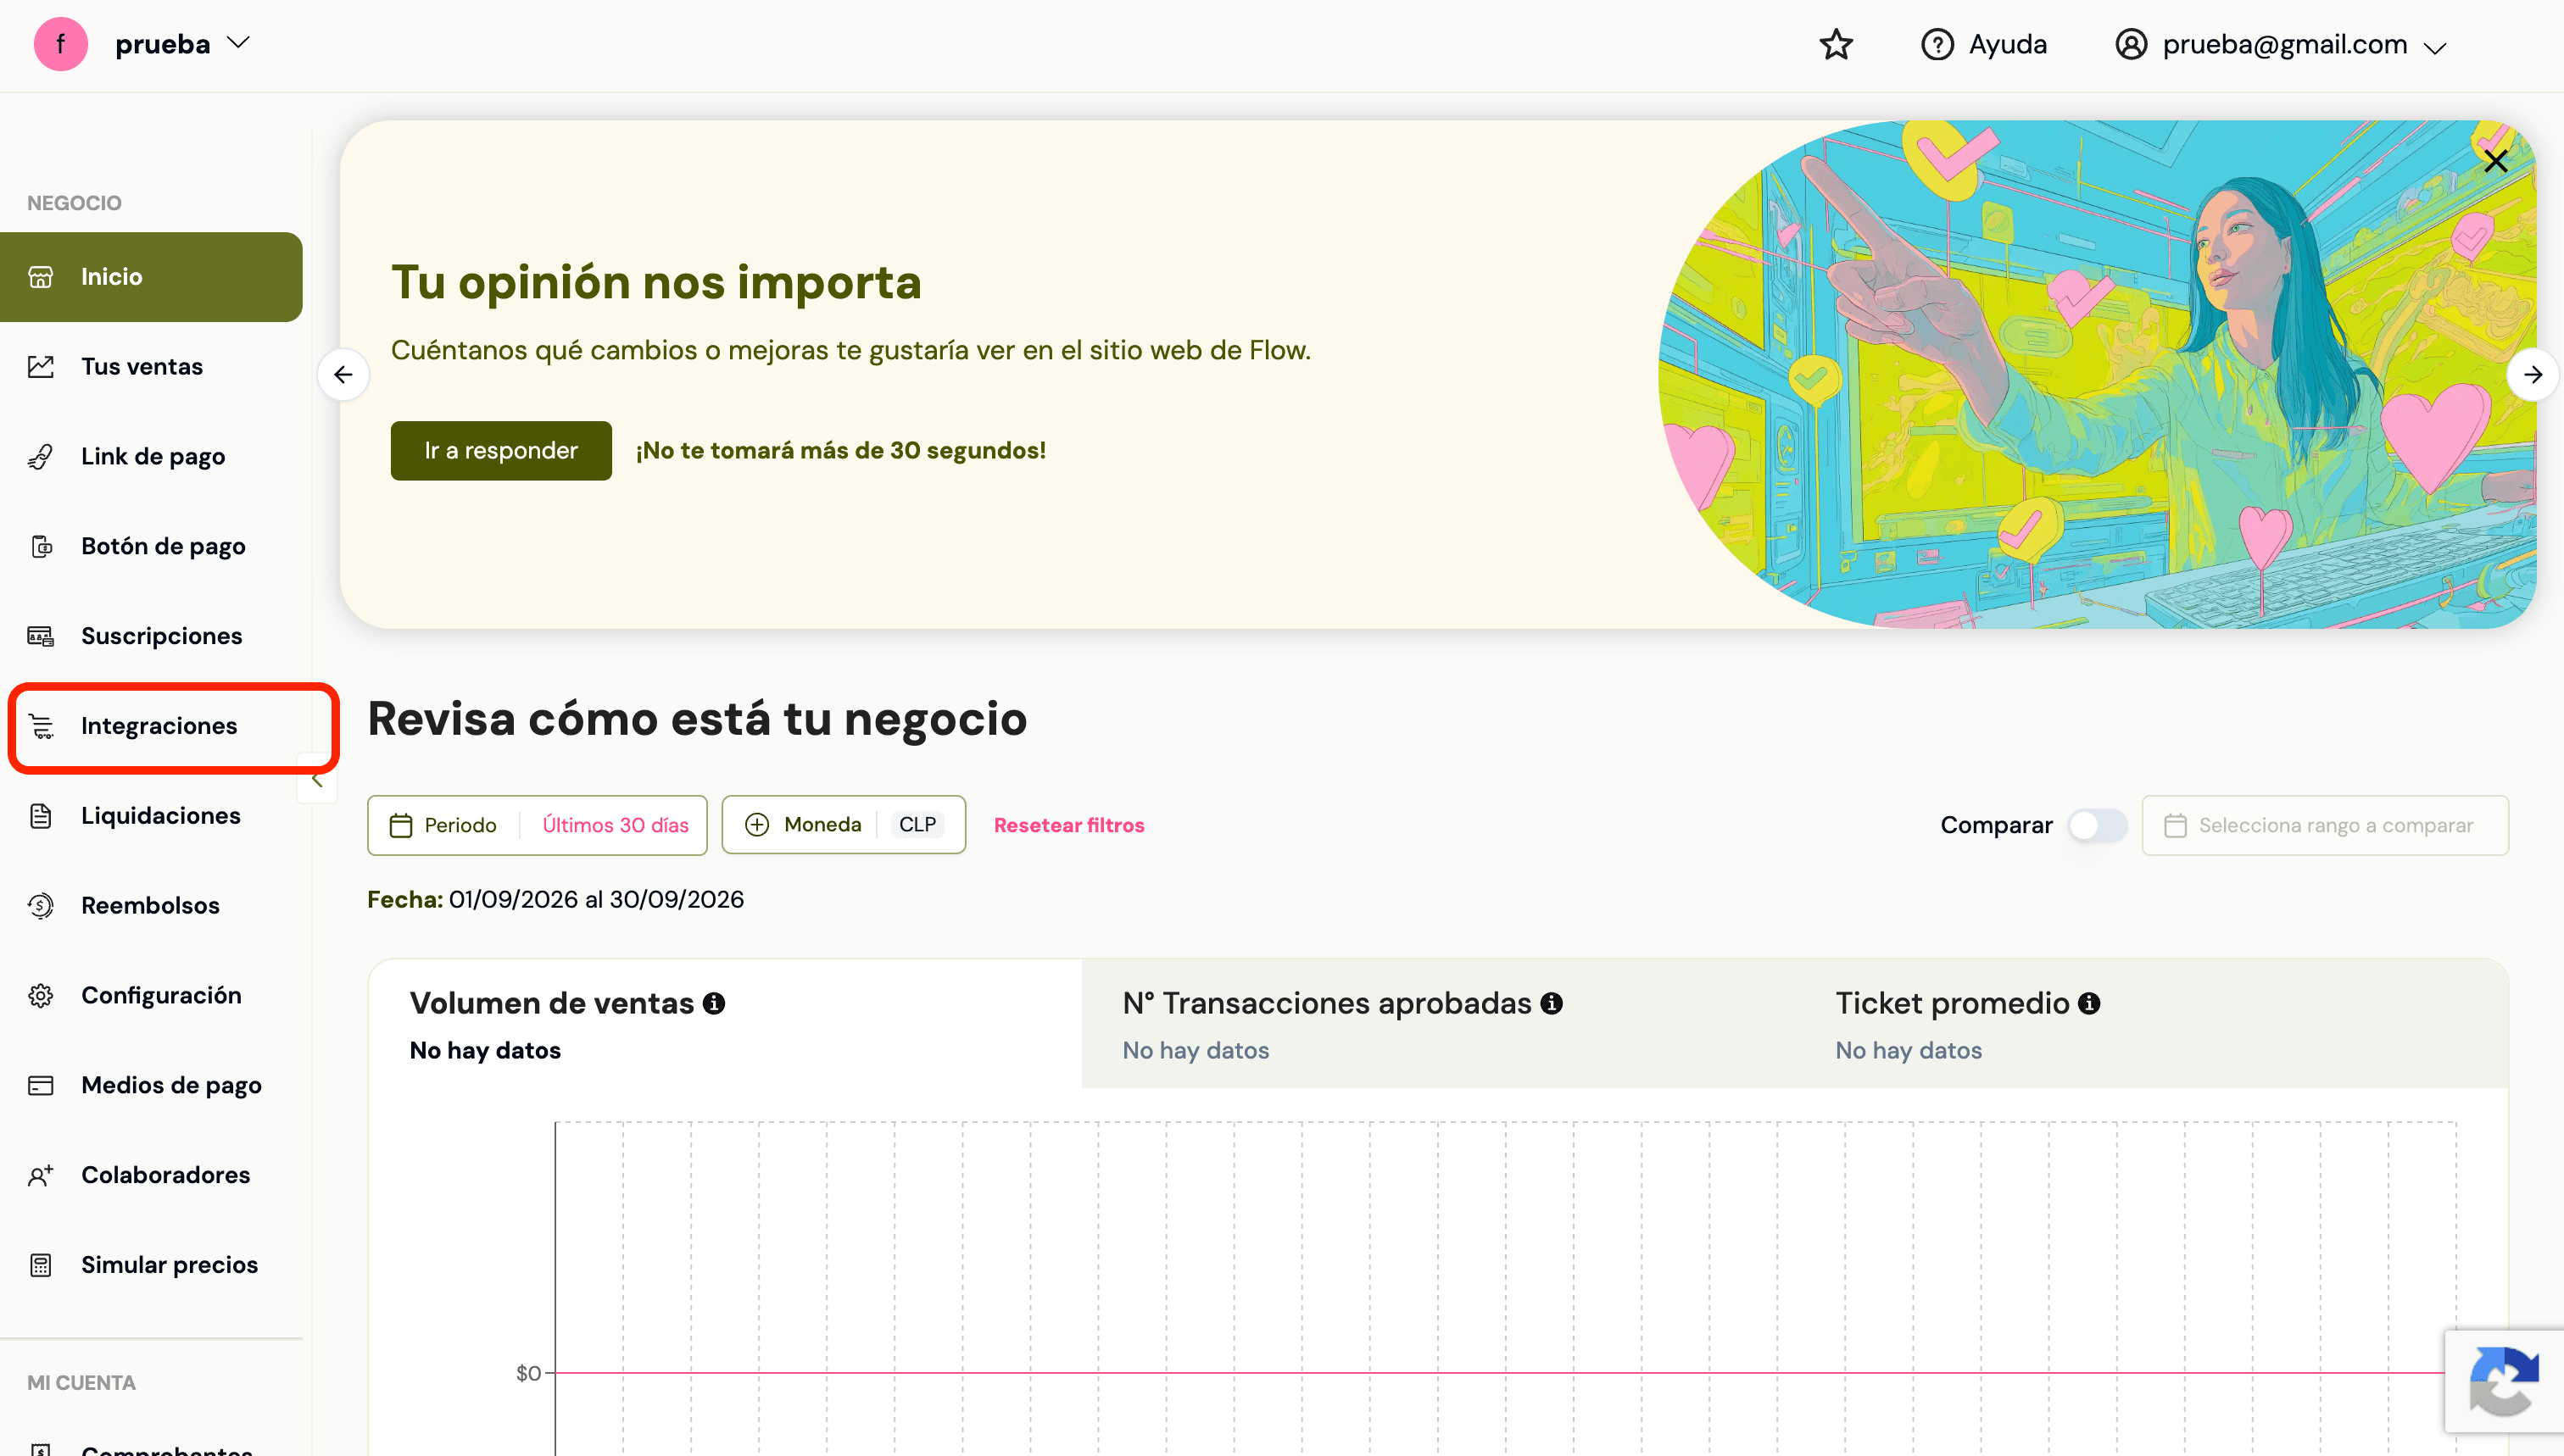2564x1456 pixels.
Task: Open the Moneda CLP filter
Action: click(x=844, y=825)
